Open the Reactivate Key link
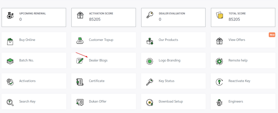278x113 pixels. pyautogui.click(x=239, y=81)
